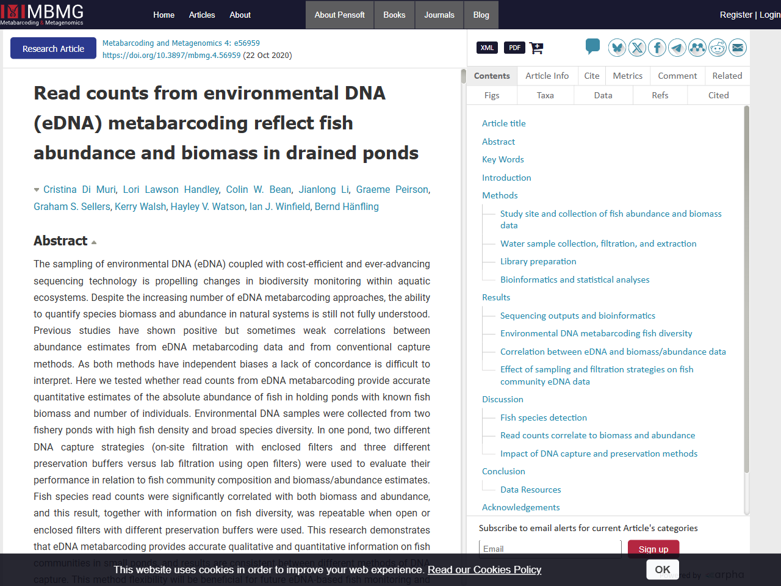Jump to Abstract in contents
Viewport: 781px width, 586px height.
498,142
